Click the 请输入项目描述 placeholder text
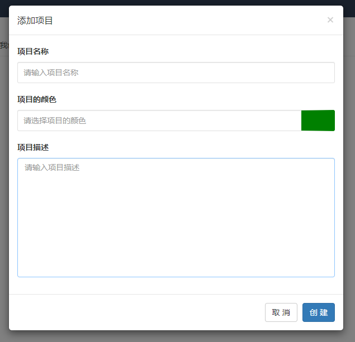 click(52, 167)
